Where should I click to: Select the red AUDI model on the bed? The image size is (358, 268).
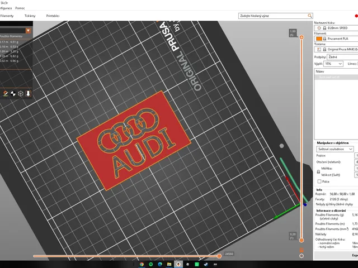[134, 140]
